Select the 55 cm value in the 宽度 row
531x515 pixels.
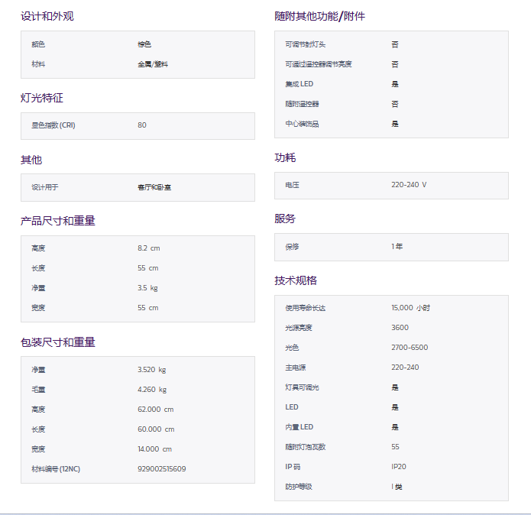tap(148, 308)
